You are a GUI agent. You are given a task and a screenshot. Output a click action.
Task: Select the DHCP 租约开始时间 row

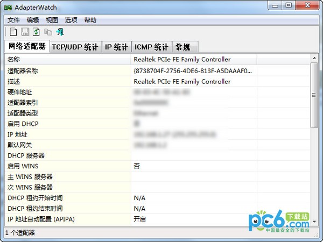[x=157, y=198]
